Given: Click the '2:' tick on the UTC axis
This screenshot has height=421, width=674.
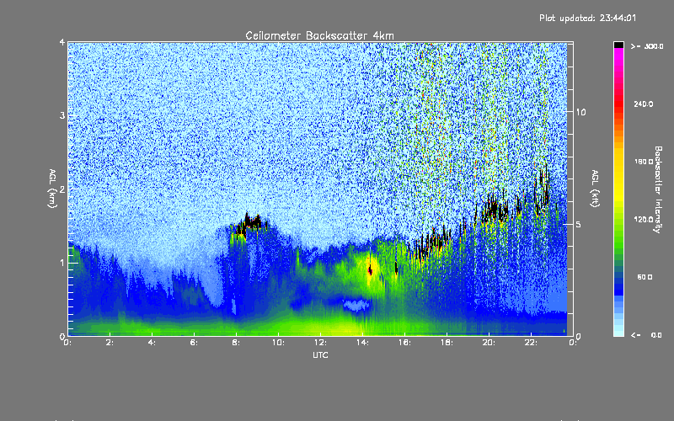Looking at the screenshot, I should click(110, 343).
